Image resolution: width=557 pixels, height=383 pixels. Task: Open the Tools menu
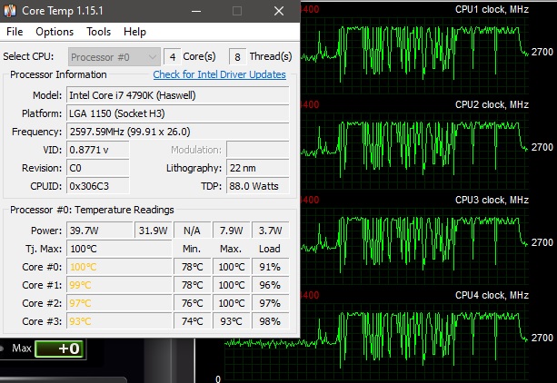(x=98, y=32)
